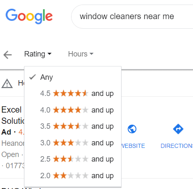Image resolution: width=193 pixels, height=189 pixels.
Task: Go back using the left arrow icon
Action: [7, 55]
